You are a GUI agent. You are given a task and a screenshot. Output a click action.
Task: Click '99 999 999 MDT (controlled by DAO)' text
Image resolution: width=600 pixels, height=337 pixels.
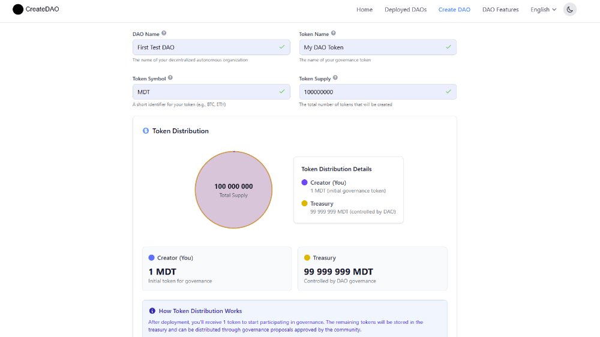click(353, 212)
